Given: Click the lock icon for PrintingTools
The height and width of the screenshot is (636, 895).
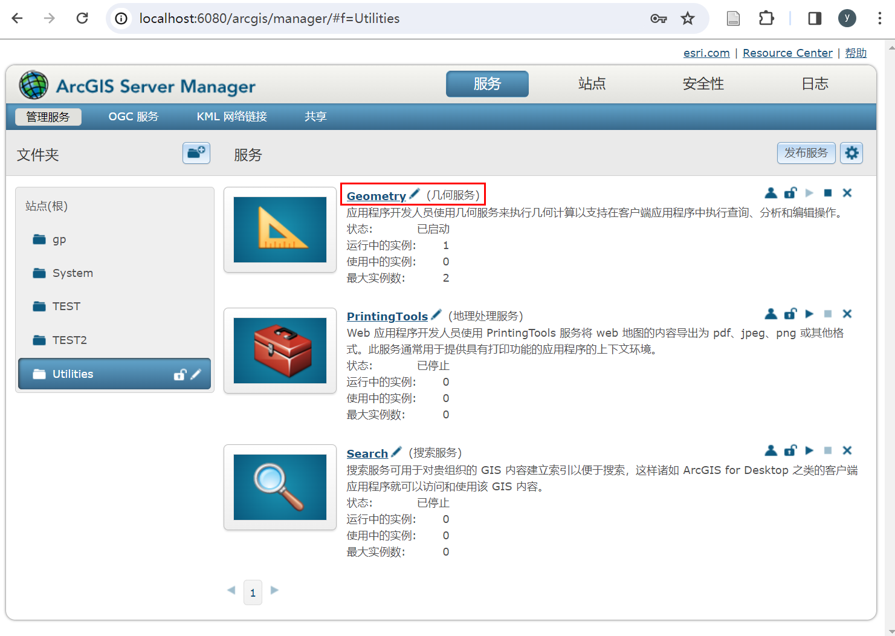Looking at the screenshot, I should pos(790,314).
